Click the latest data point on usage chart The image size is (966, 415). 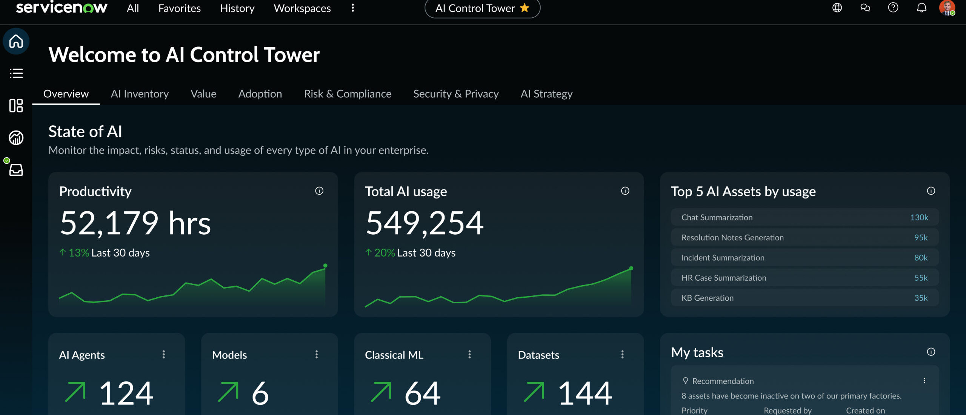tap(631, 268)
